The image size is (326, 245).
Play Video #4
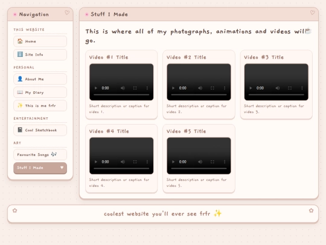pos(96,162)
